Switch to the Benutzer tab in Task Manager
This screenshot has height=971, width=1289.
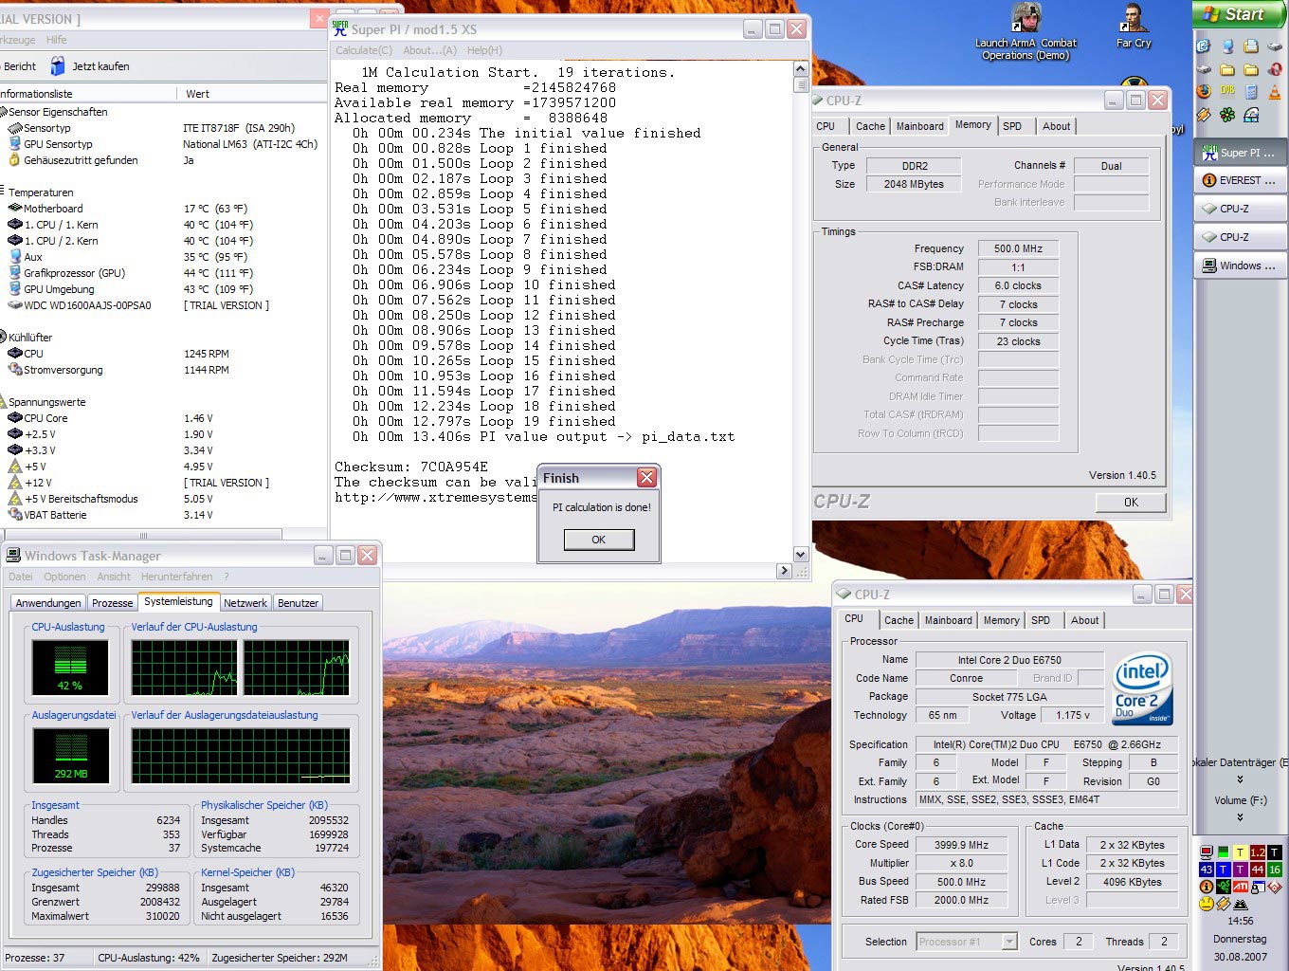click(x=299, y=603)
